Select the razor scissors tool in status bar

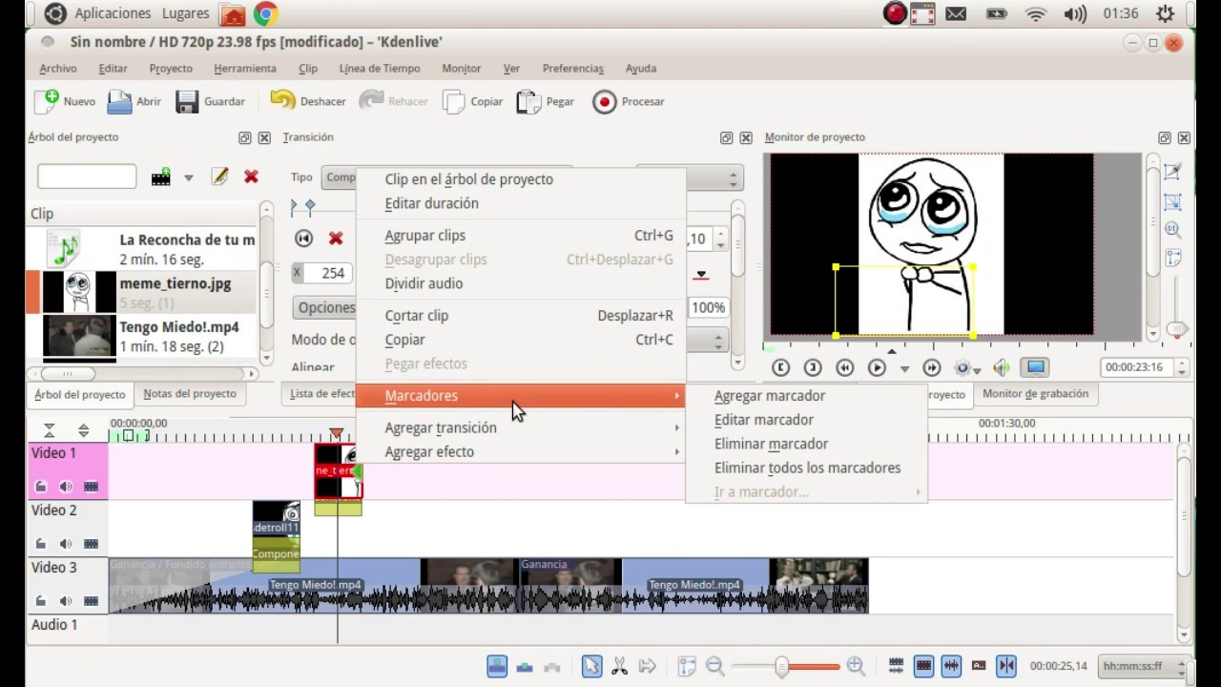click(619, 666)
